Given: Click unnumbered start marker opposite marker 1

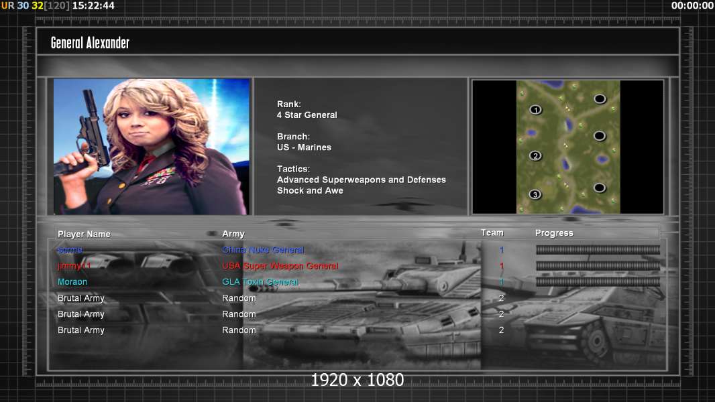Looking at the screenshot, I should click(x=600, y=98).
